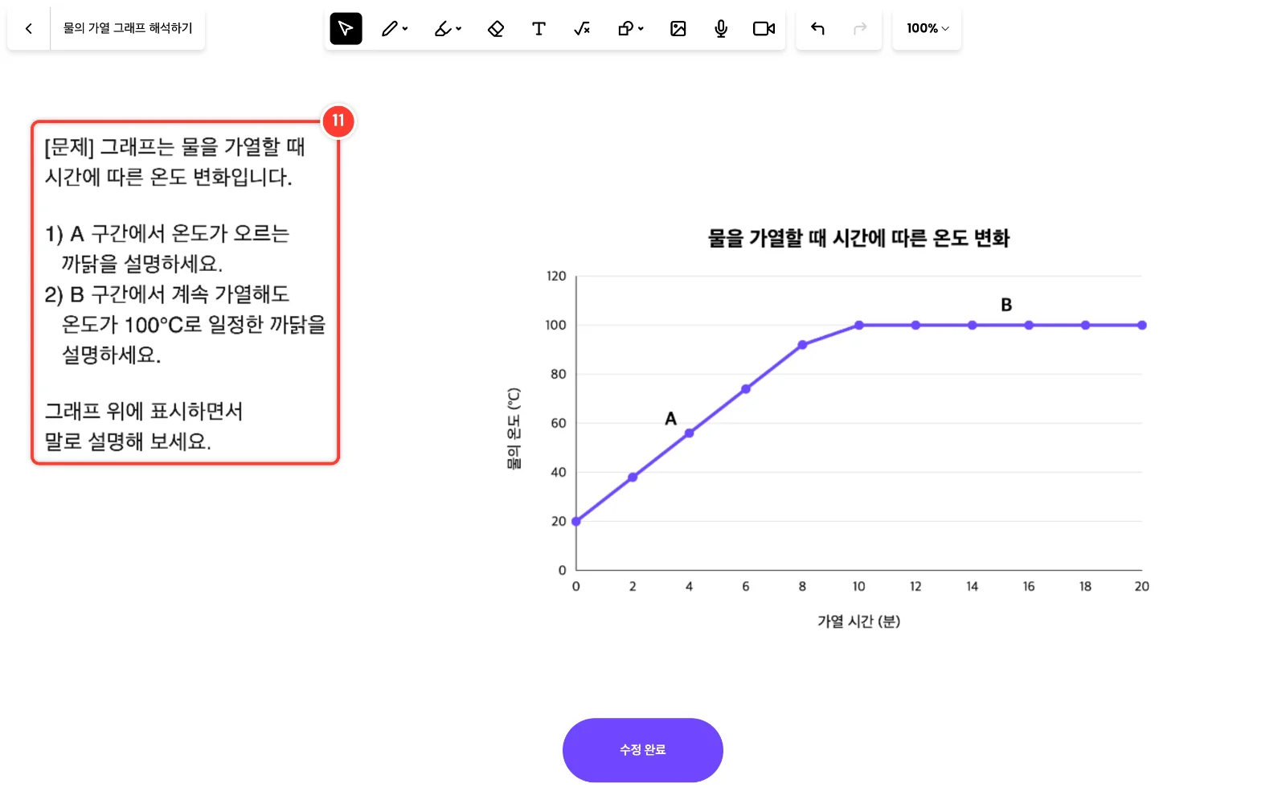Click the graph title 물을 가열할 때 시간에 따른 온도 변화
The height and width of the screenshot is (804, 1286).
pyautogui.click(x=858, y=238)
